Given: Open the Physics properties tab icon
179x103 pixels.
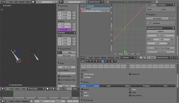Looking at the screenshot, I should 115,61.
